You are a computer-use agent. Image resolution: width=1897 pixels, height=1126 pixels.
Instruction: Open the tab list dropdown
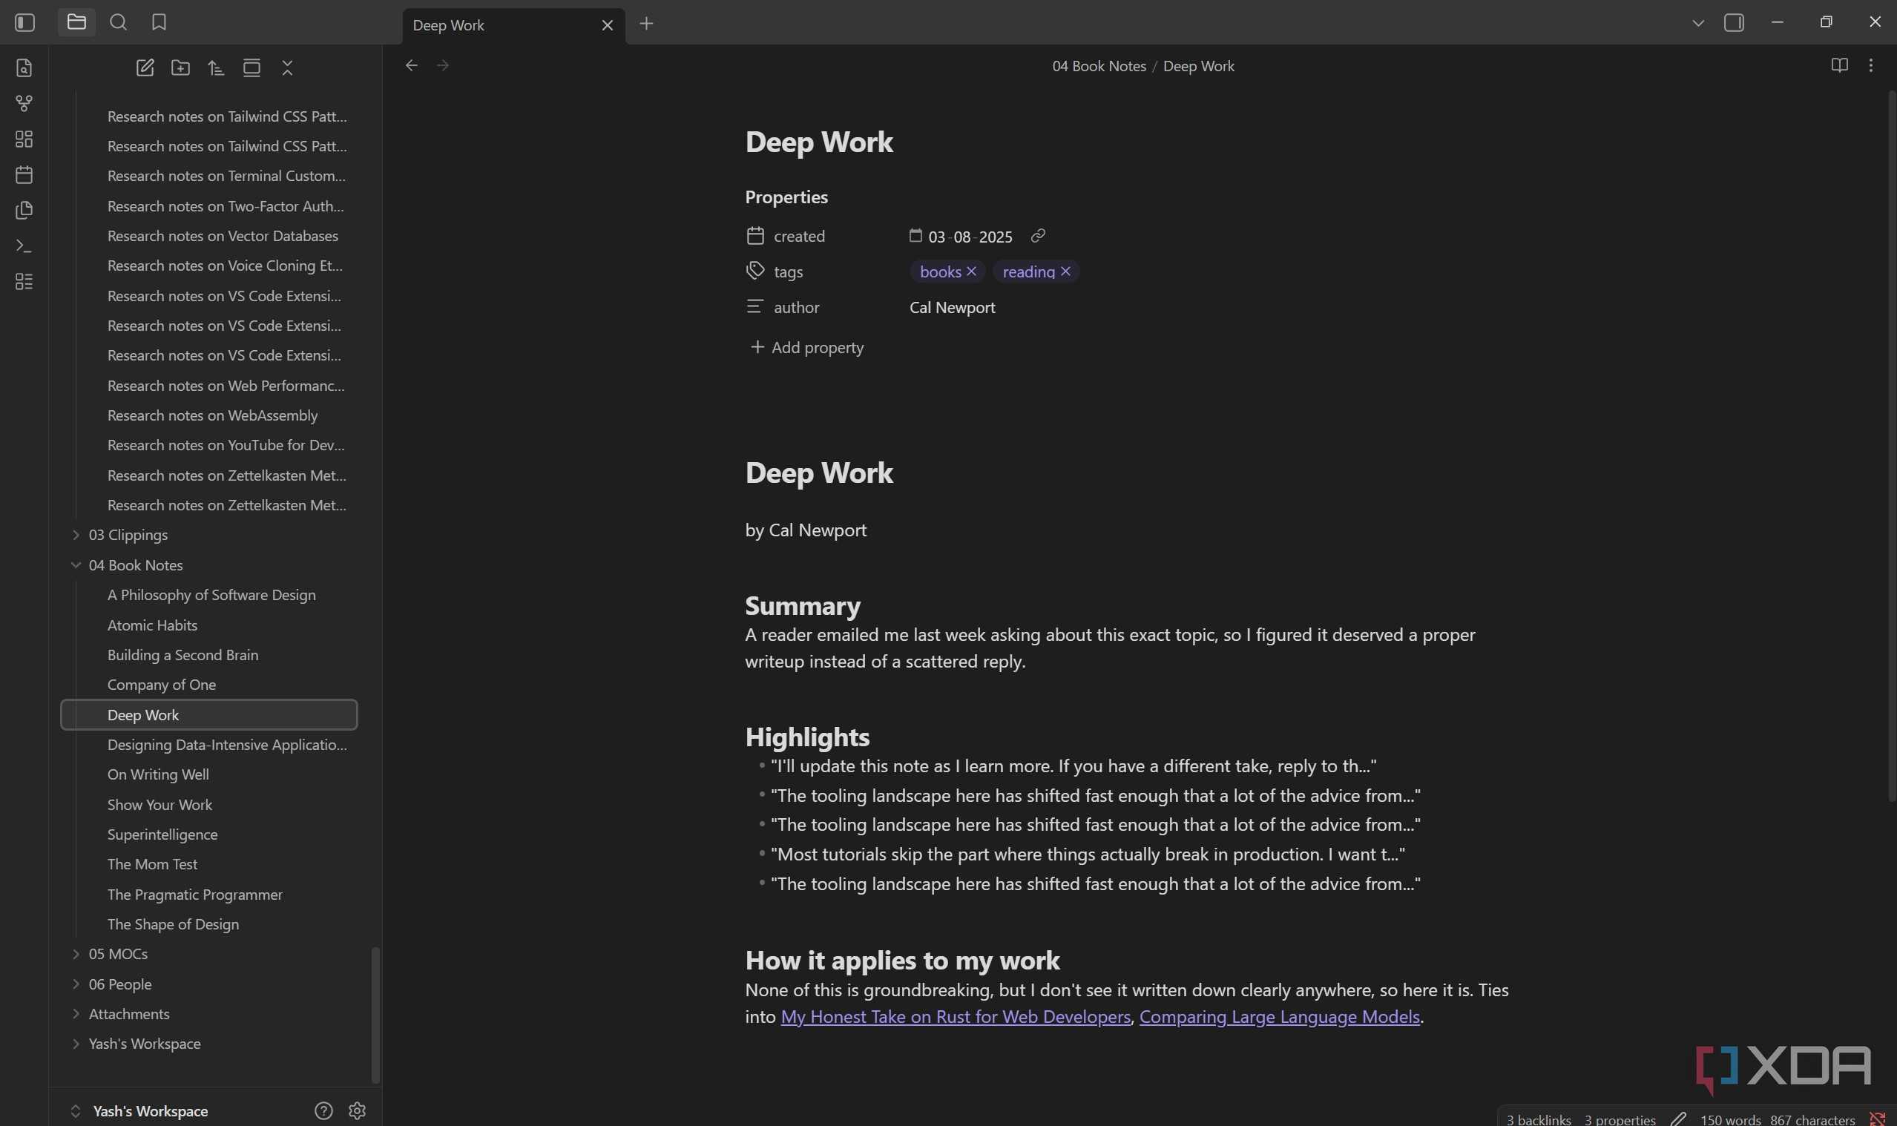pyautogui.click(x=1698, y=23)
